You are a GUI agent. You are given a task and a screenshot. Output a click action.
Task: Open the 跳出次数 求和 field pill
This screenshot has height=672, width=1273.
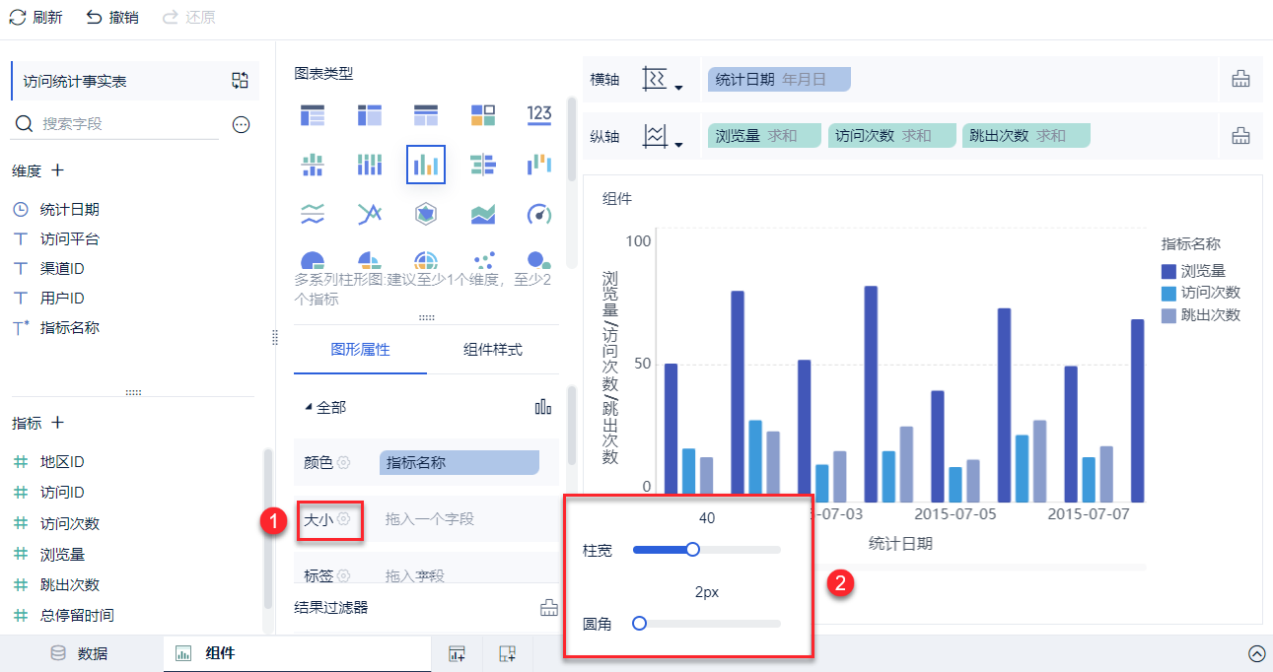1026,136
